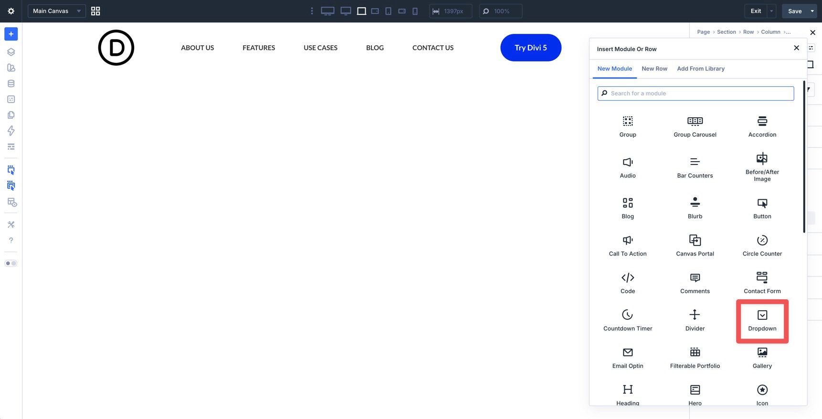
Task: Click the Exit button
Action: pos(756,11)
